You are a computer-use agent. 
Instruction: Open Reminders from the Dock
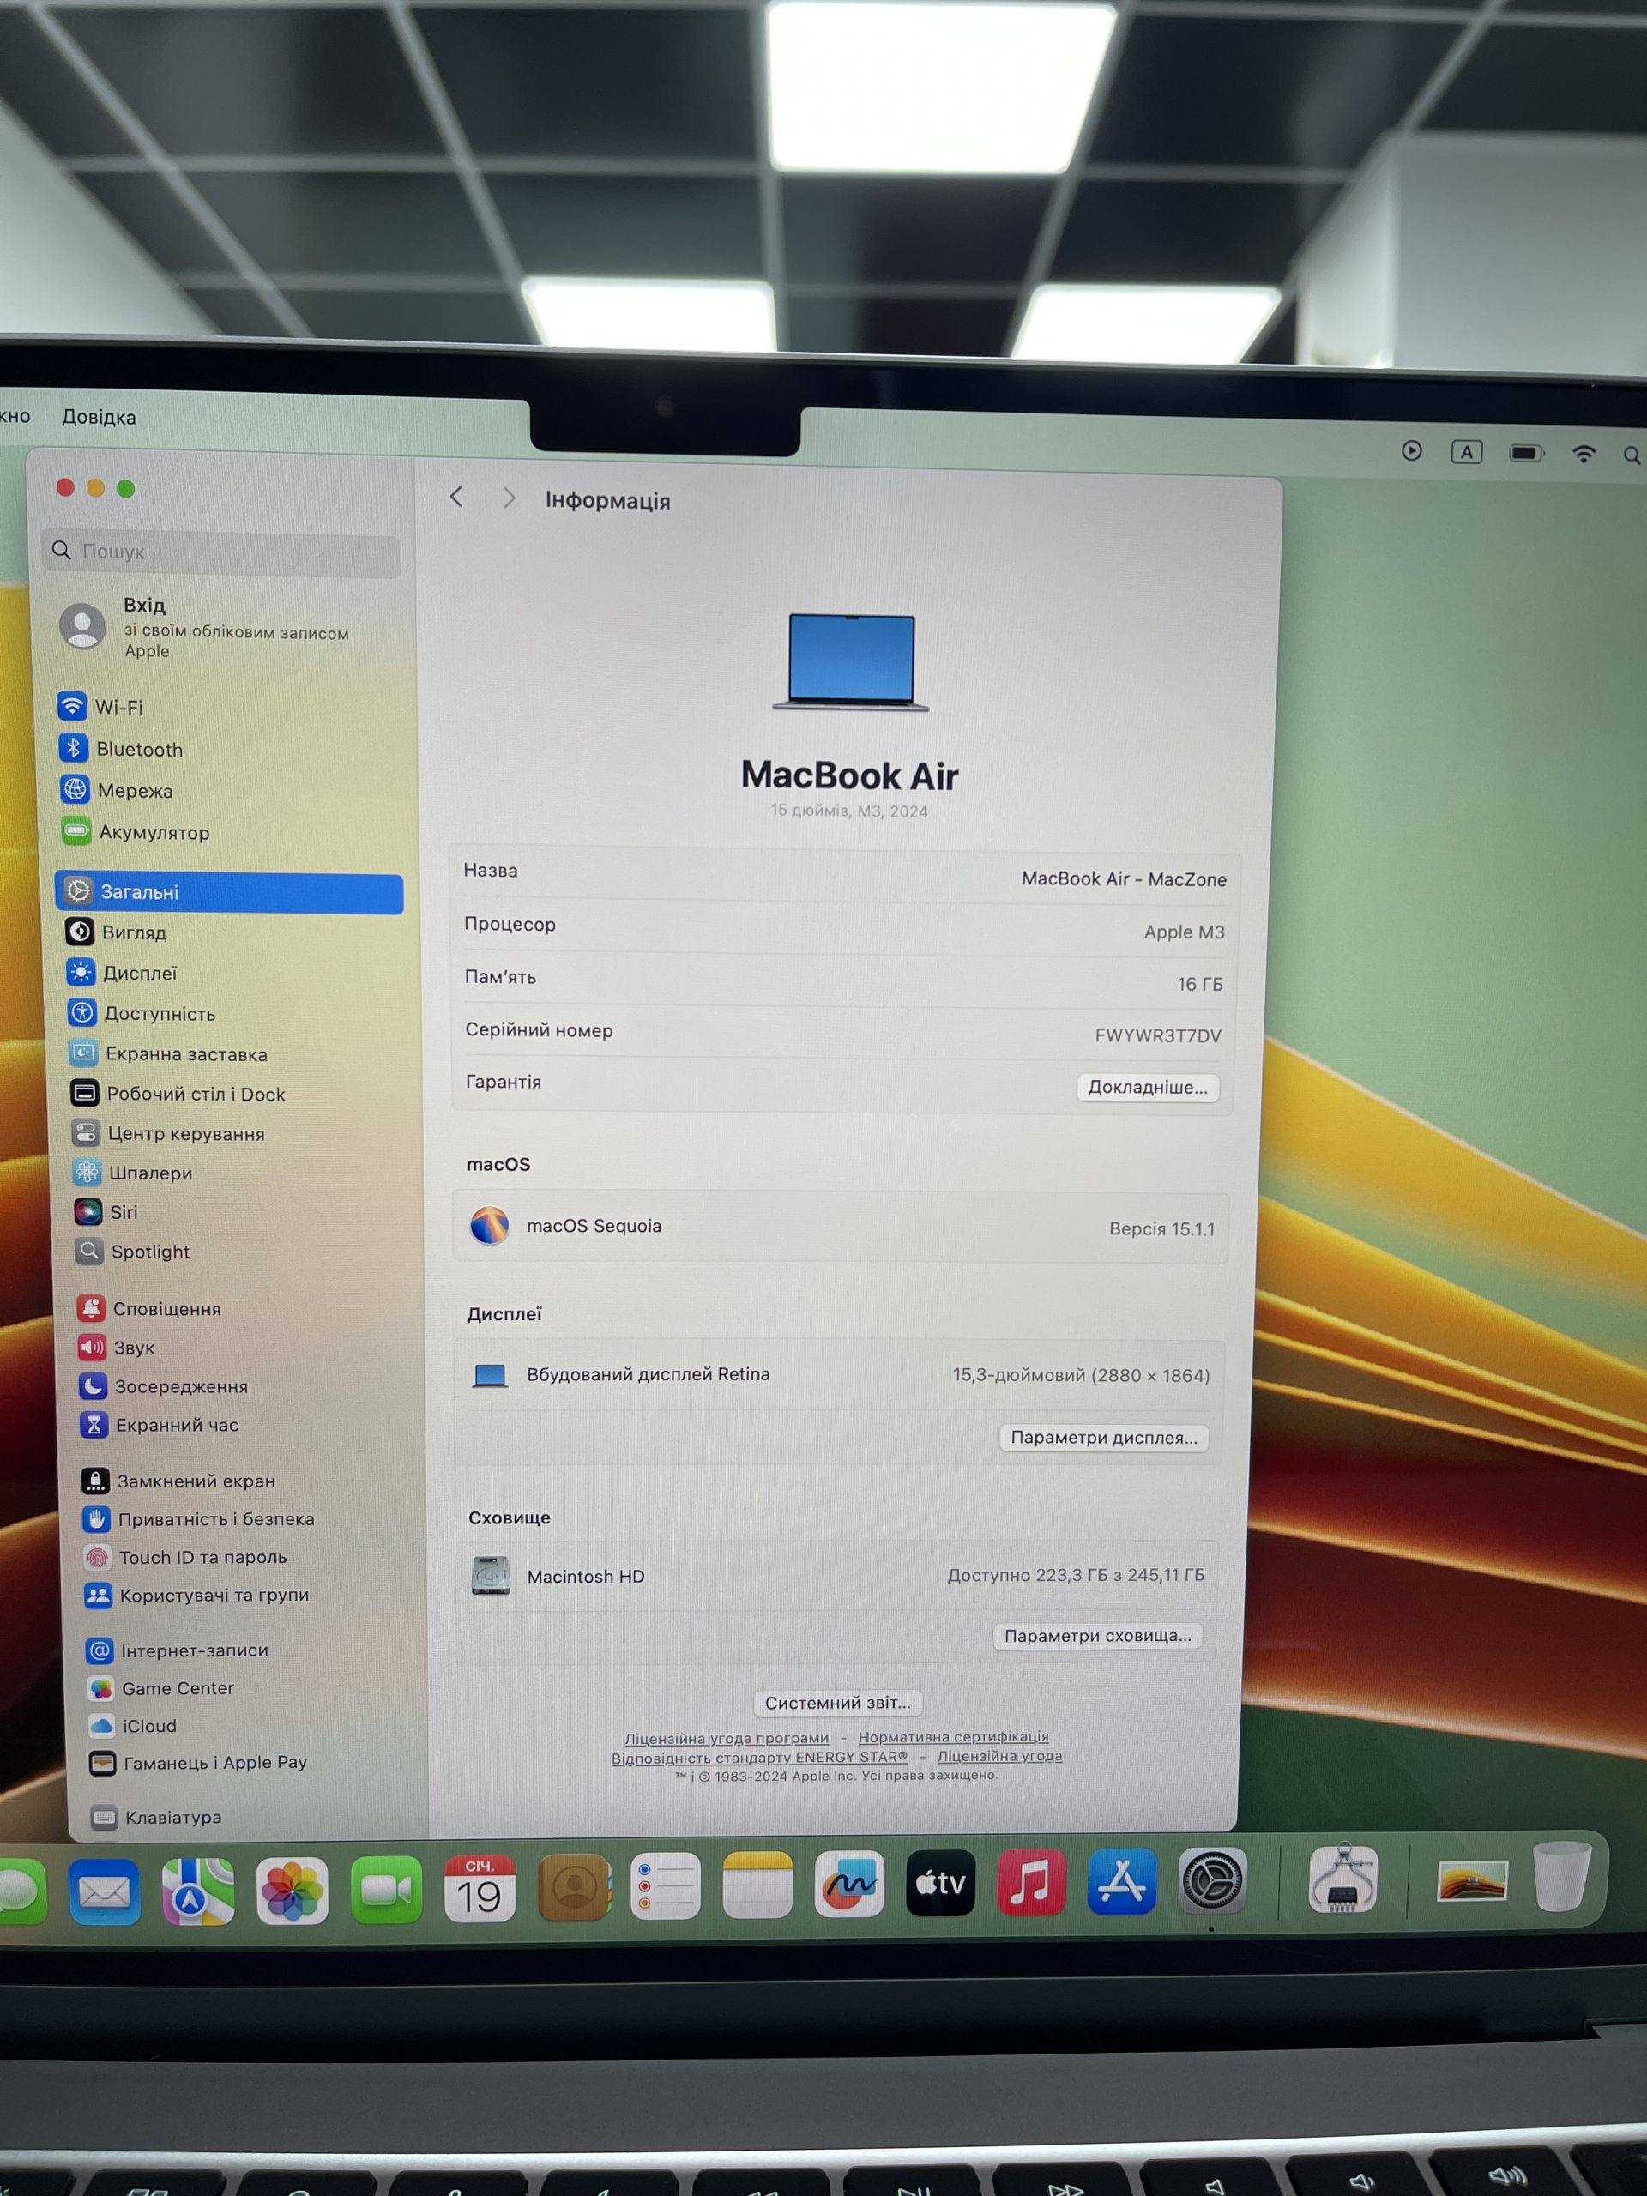665,1885
